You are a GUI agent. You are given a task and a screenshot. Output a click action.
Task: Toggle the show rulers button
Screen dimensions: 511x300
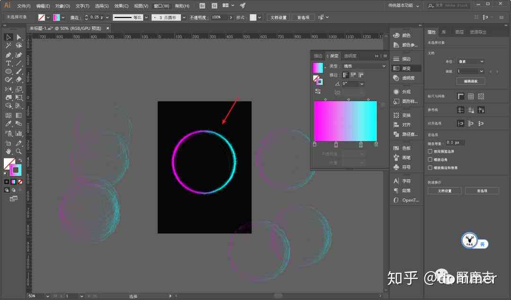click(x=460, y=96)
